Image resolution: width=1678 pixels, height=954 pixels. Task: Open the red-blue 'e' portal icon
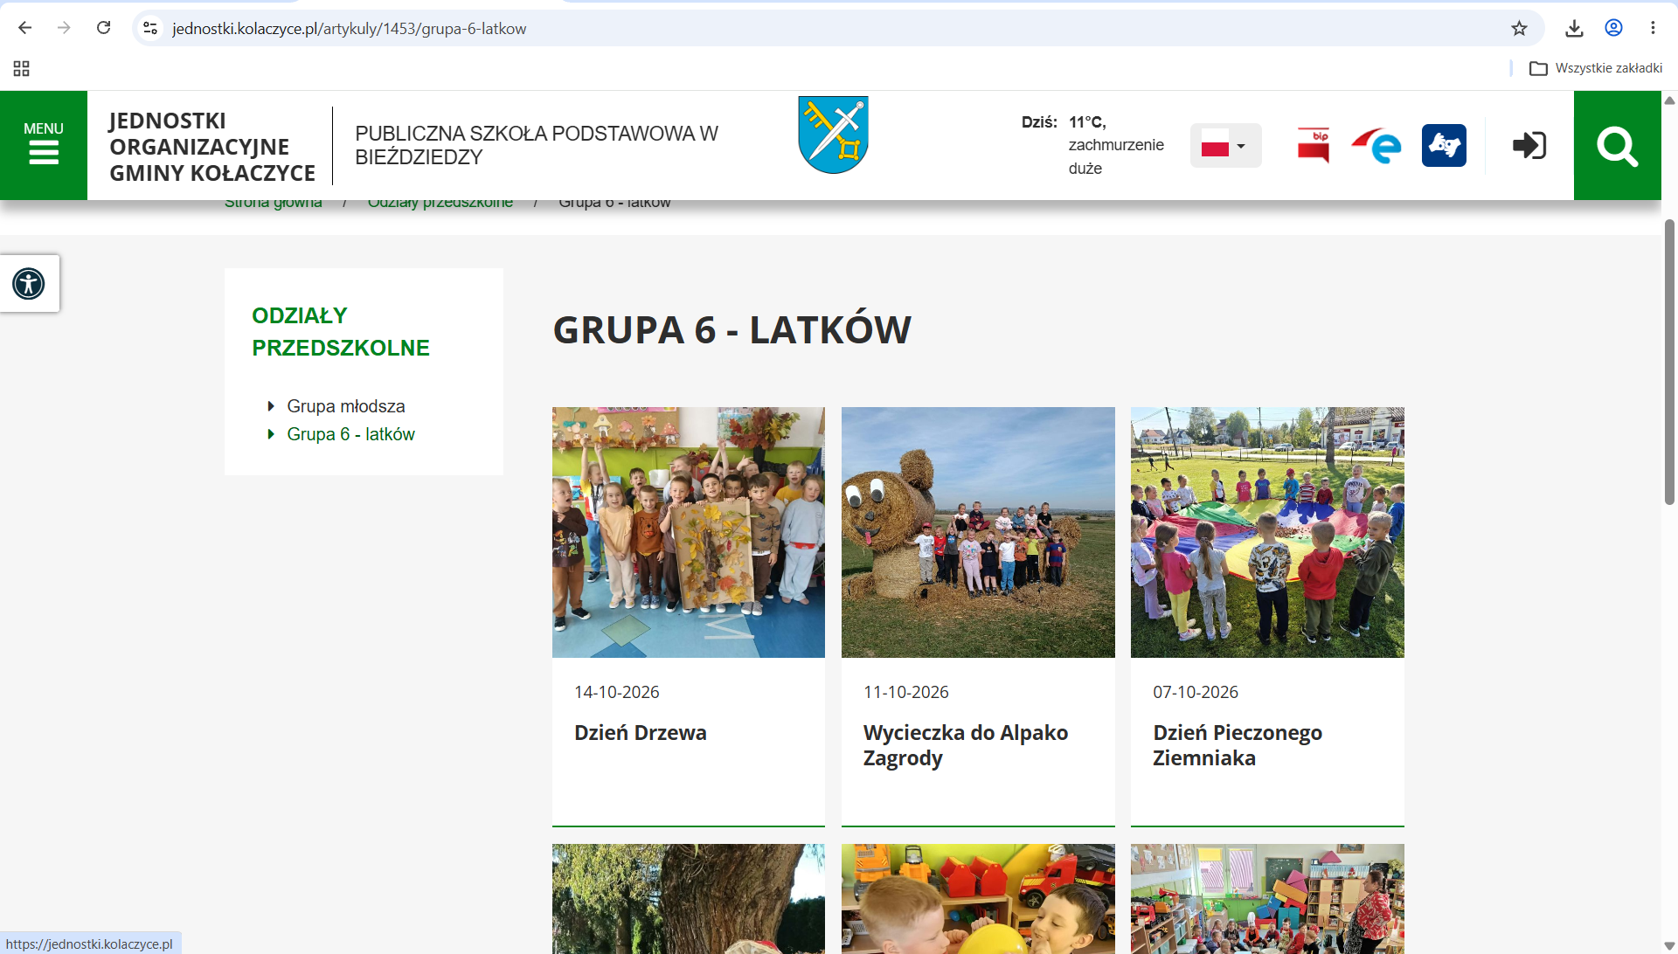[1376, 145]
